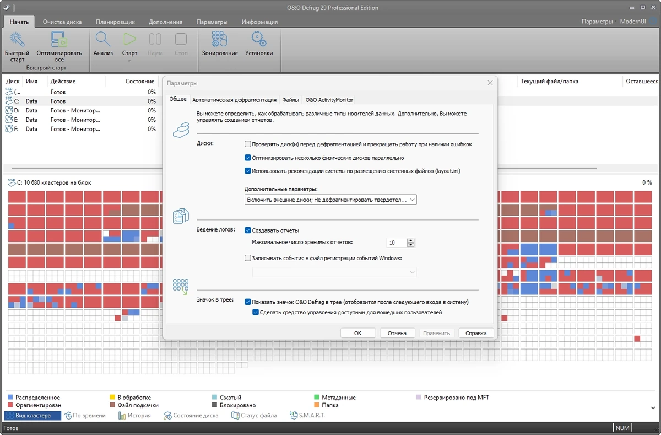Click the Stop (Стоп) icon

tap(181, 39)
